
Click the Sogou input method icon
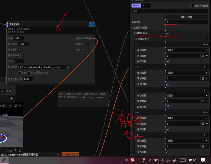pyautogui.click(x=132, y=160)
